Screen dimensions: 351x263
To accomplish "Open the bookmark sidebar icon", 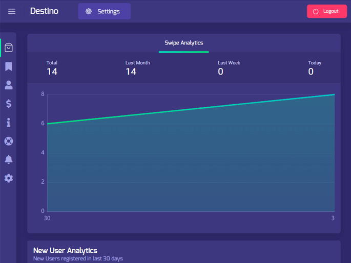I will click(x=9, y=67).
